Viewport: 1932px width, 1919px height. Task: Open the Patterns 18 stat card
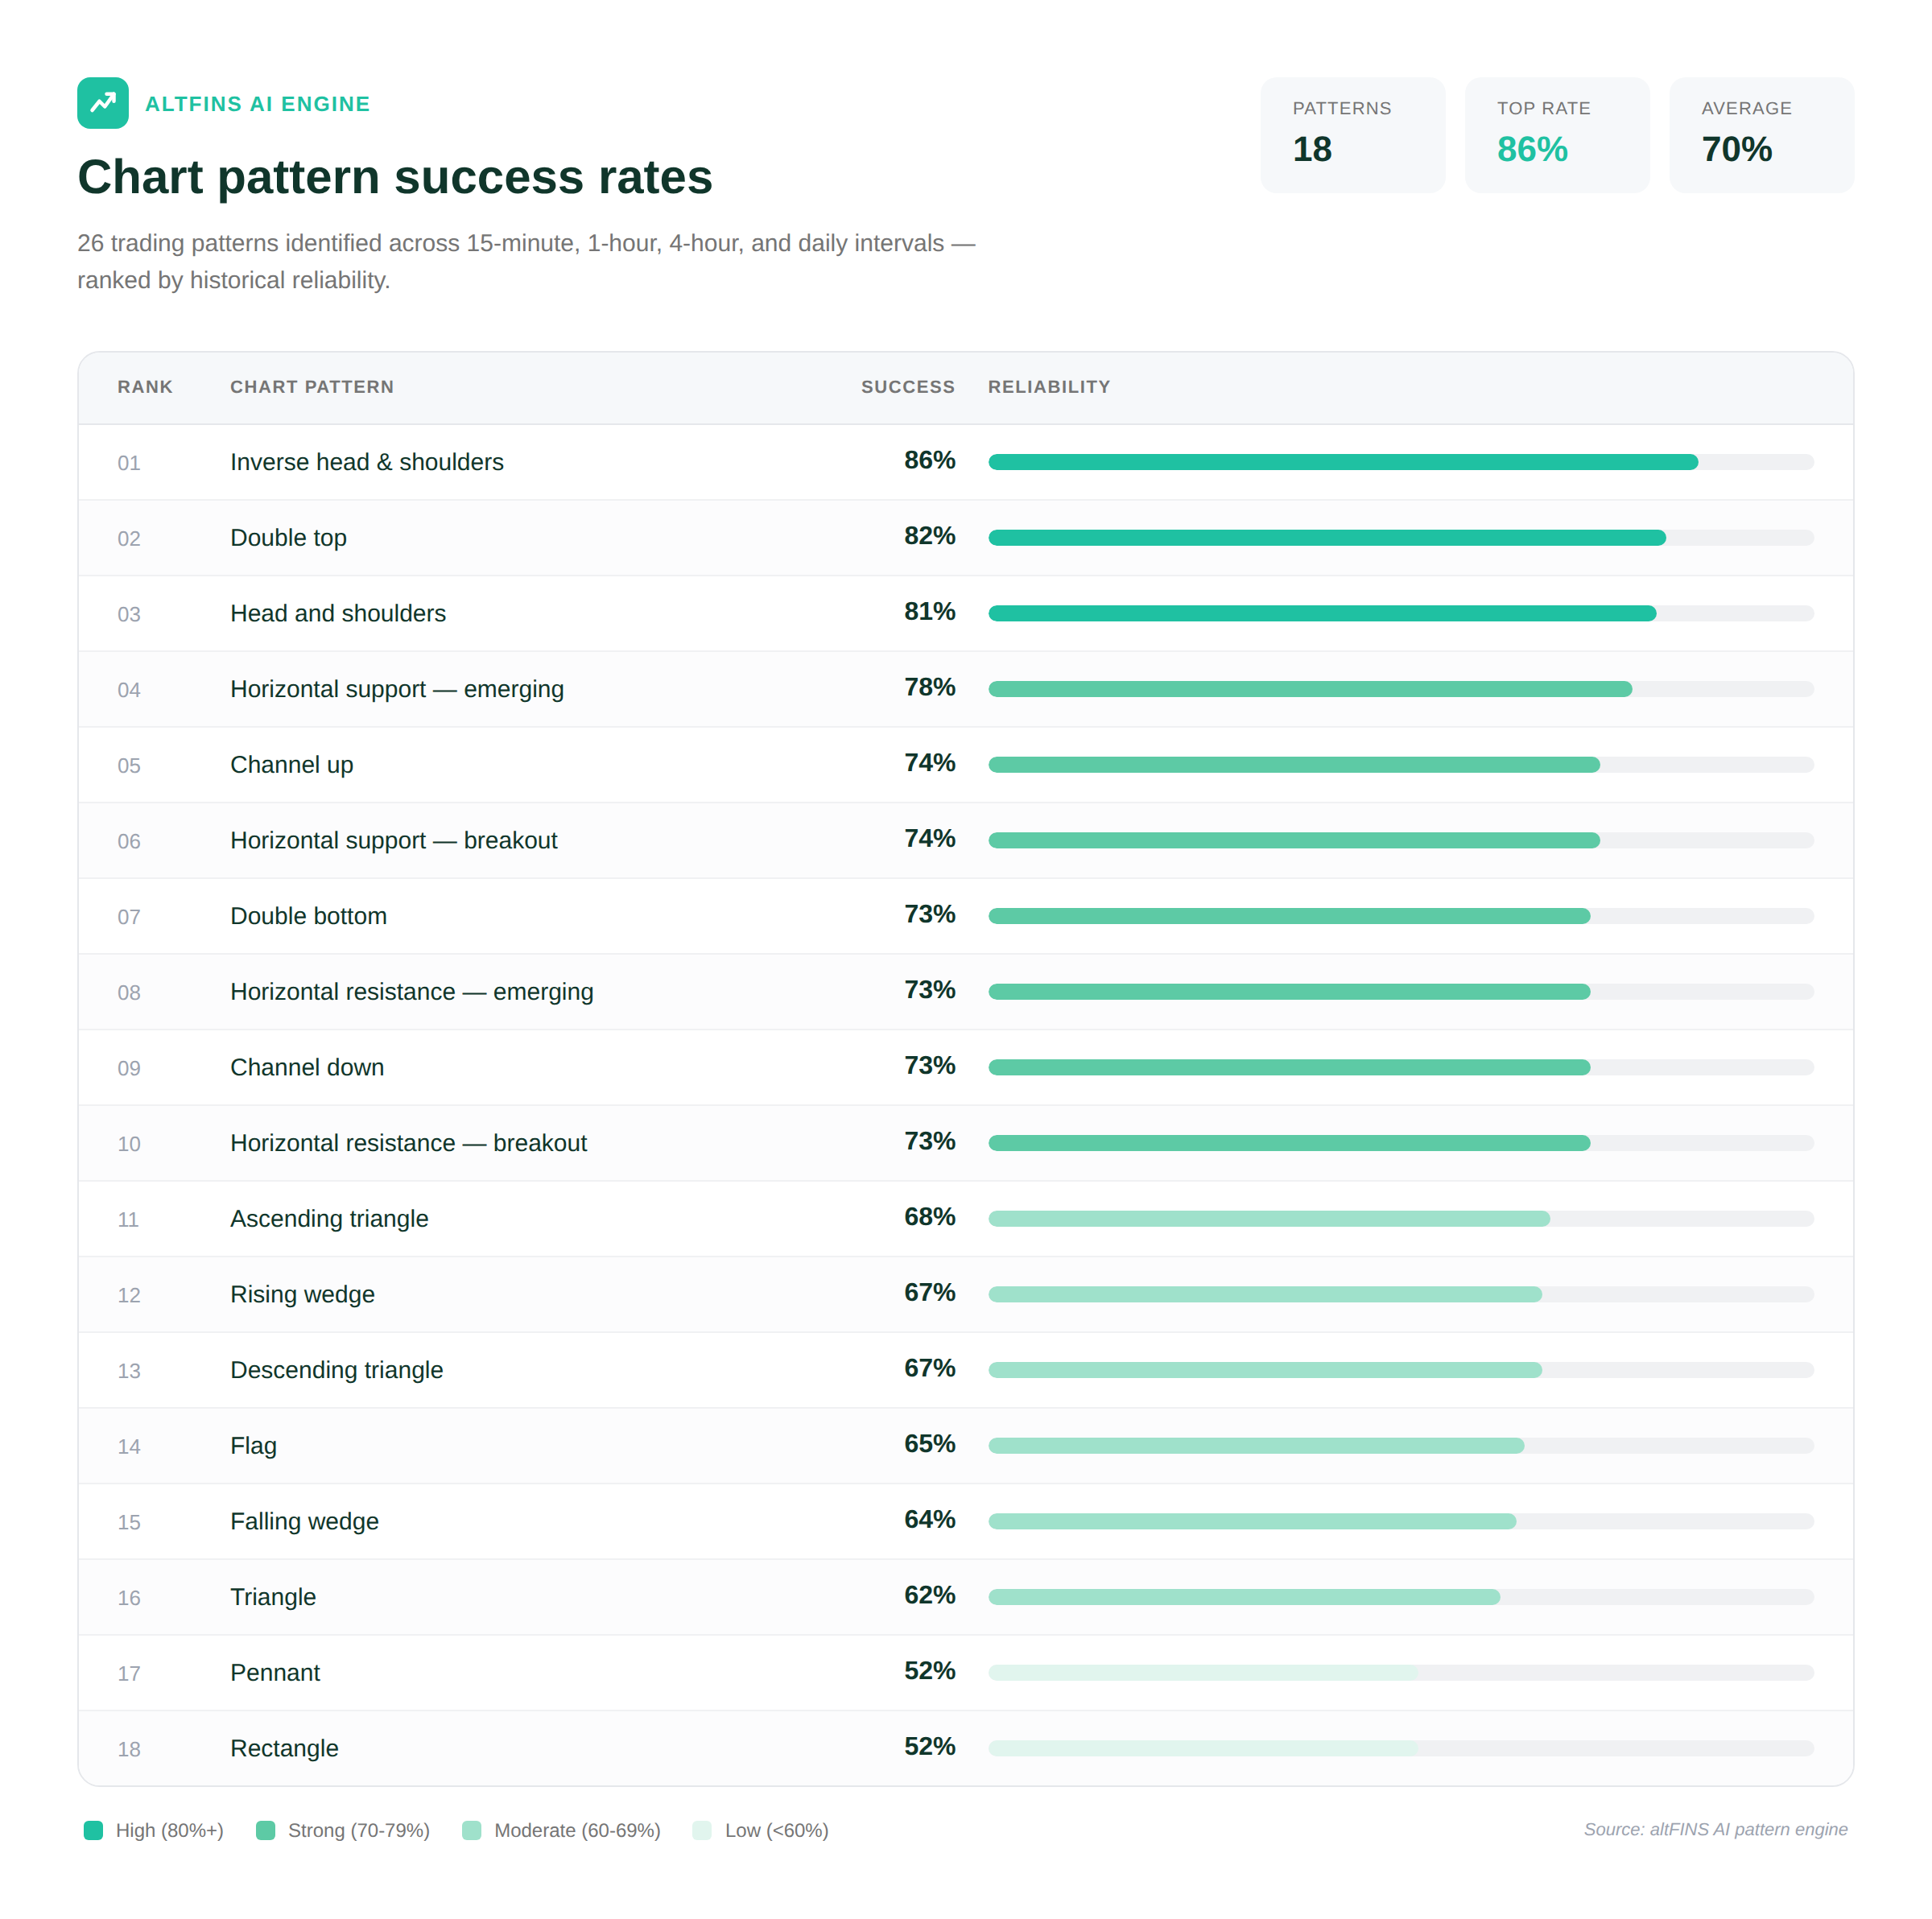(x=1352, y=135)
